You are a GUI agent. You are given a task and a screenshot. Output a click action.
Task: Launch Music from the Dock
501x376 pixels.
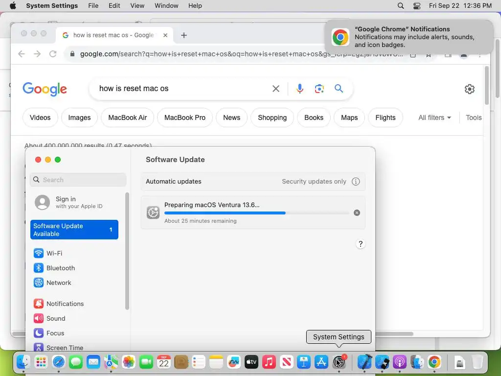[269, 362]
